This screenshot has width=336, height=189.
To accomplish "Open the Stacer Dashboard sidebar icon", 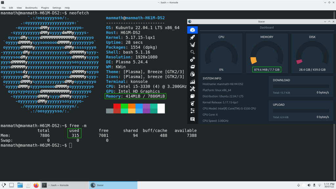I will click(x=192, y=30).
